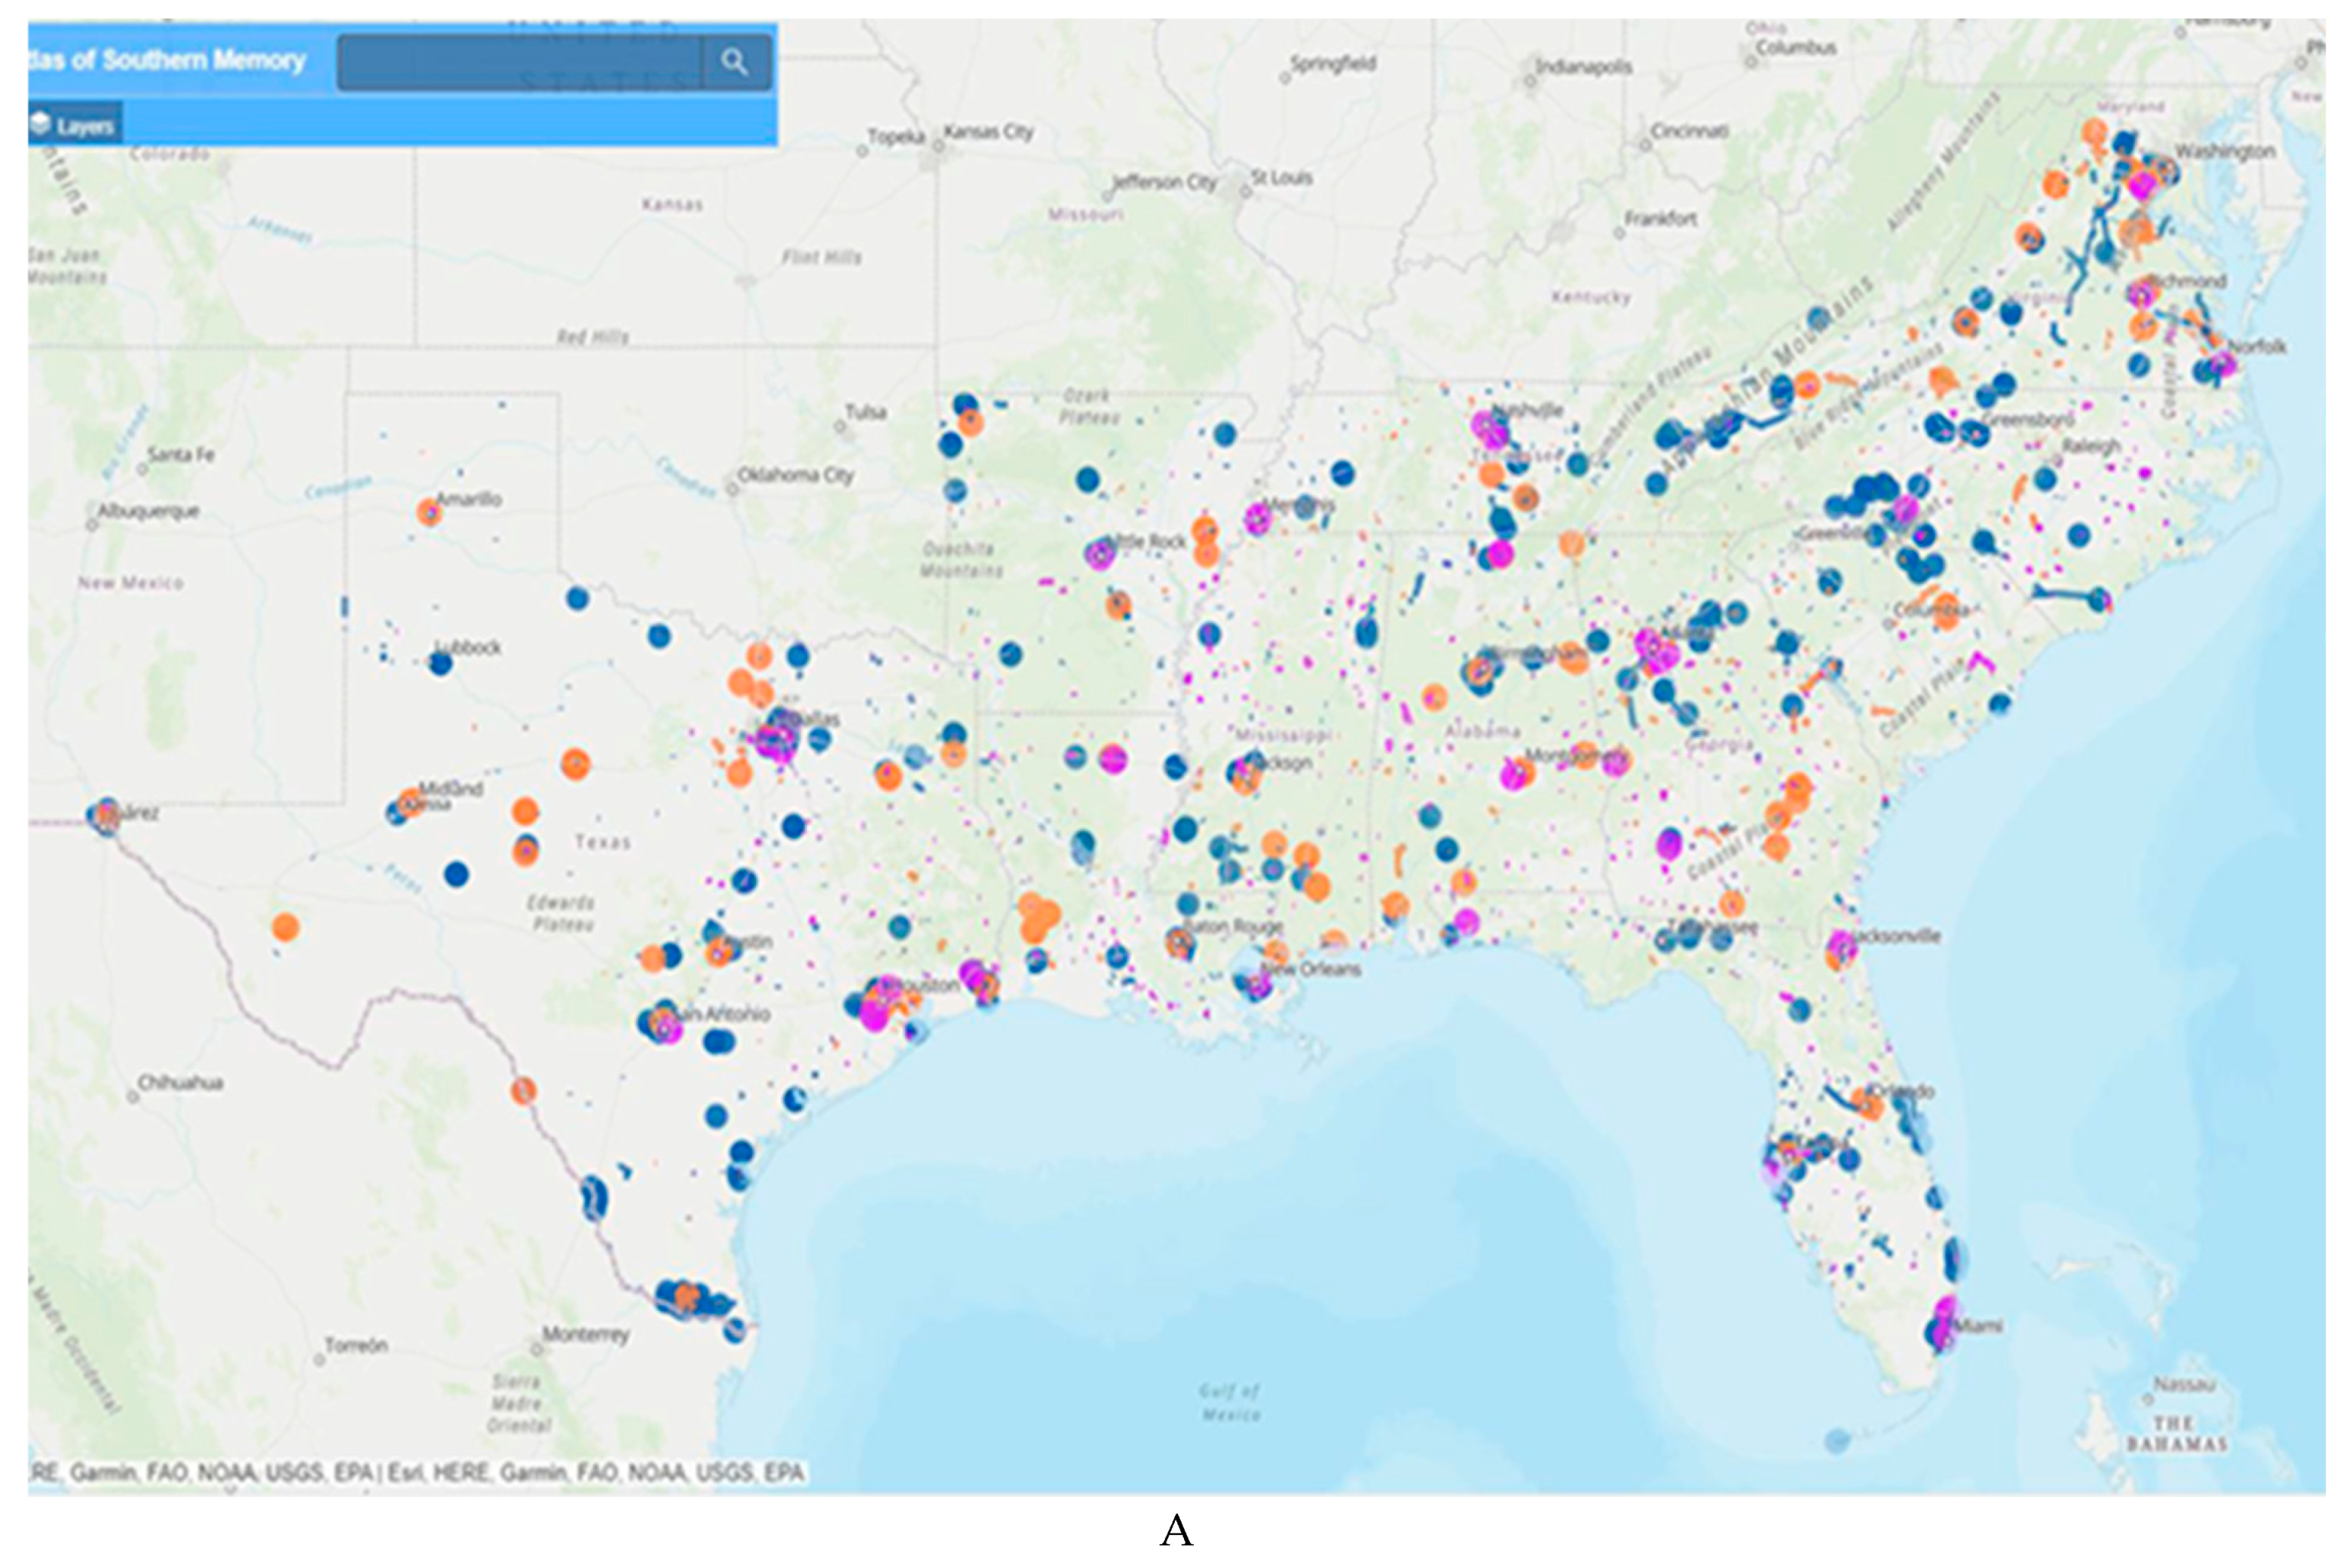Screen dimensions: 2349x1568
Task: Click the New Orleans city label
Action: point(1310,969)
